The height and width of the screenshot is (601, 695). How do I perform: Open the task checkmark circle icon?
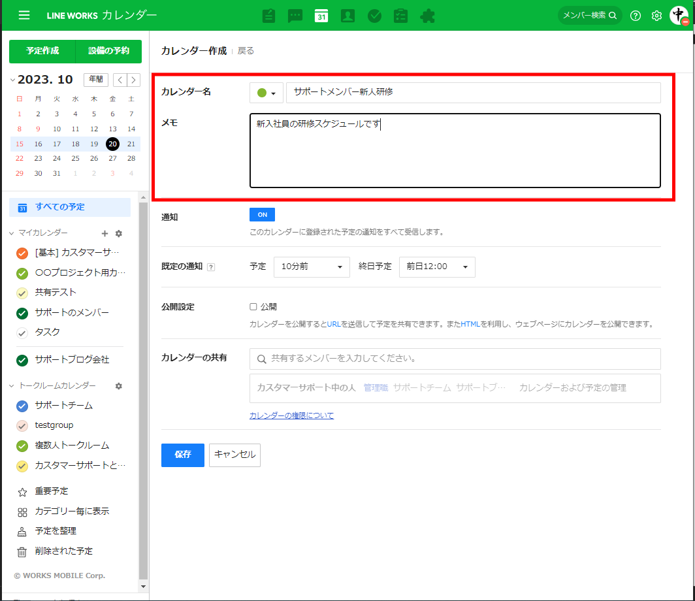(374, 16)
